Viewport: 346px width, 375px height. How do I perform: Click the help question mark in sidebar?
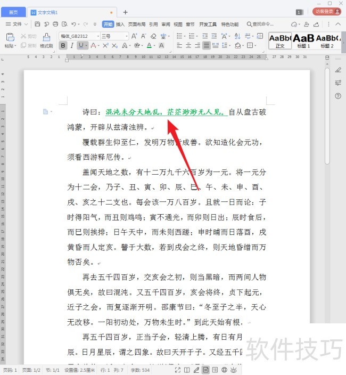coord(338,96)
